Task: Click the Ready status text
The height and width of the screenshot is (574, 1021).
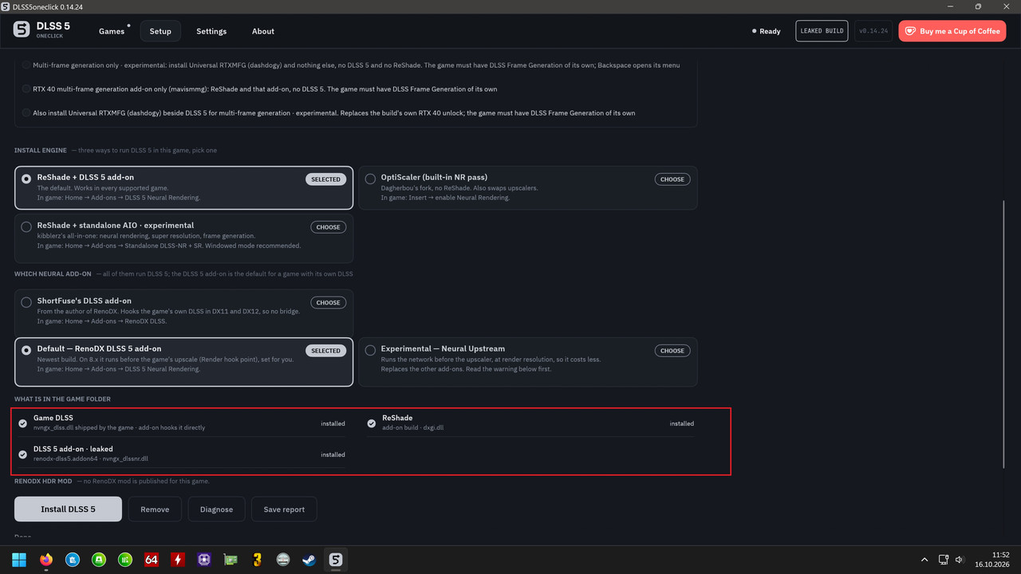Action: tap(770, 31)
